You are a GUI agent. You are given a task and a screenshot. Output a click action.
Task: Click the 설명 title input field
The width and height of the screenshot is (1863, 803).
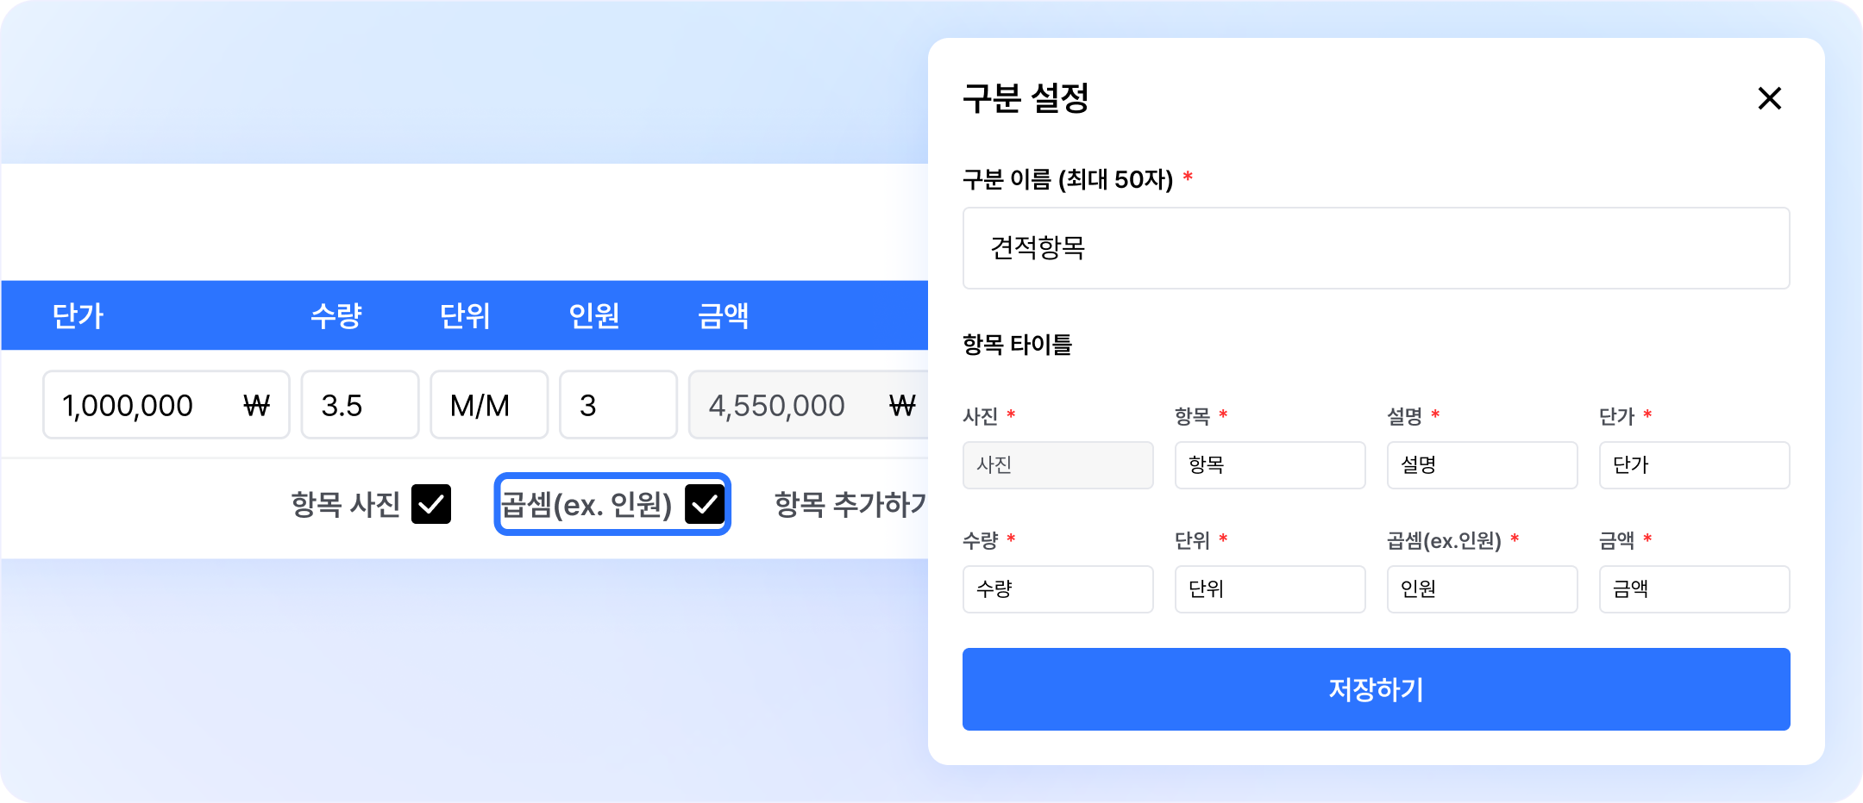tap(1482, 465)
